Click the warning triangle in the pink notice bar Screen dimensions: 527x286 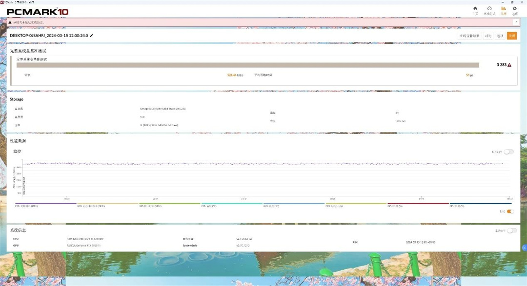(10, 22)
